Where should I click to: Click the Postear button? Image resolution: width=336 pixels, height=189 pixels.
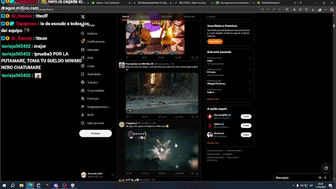(x=96, y=133)
